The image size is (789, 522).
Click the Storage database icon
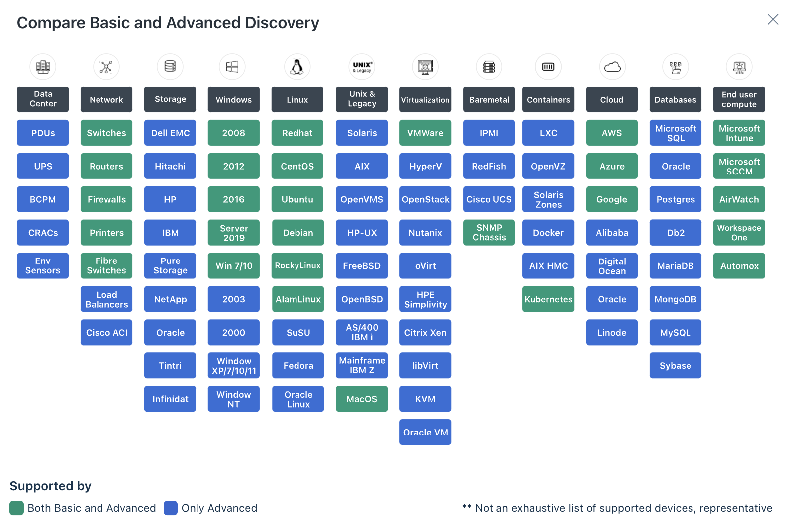click(170, 67)
